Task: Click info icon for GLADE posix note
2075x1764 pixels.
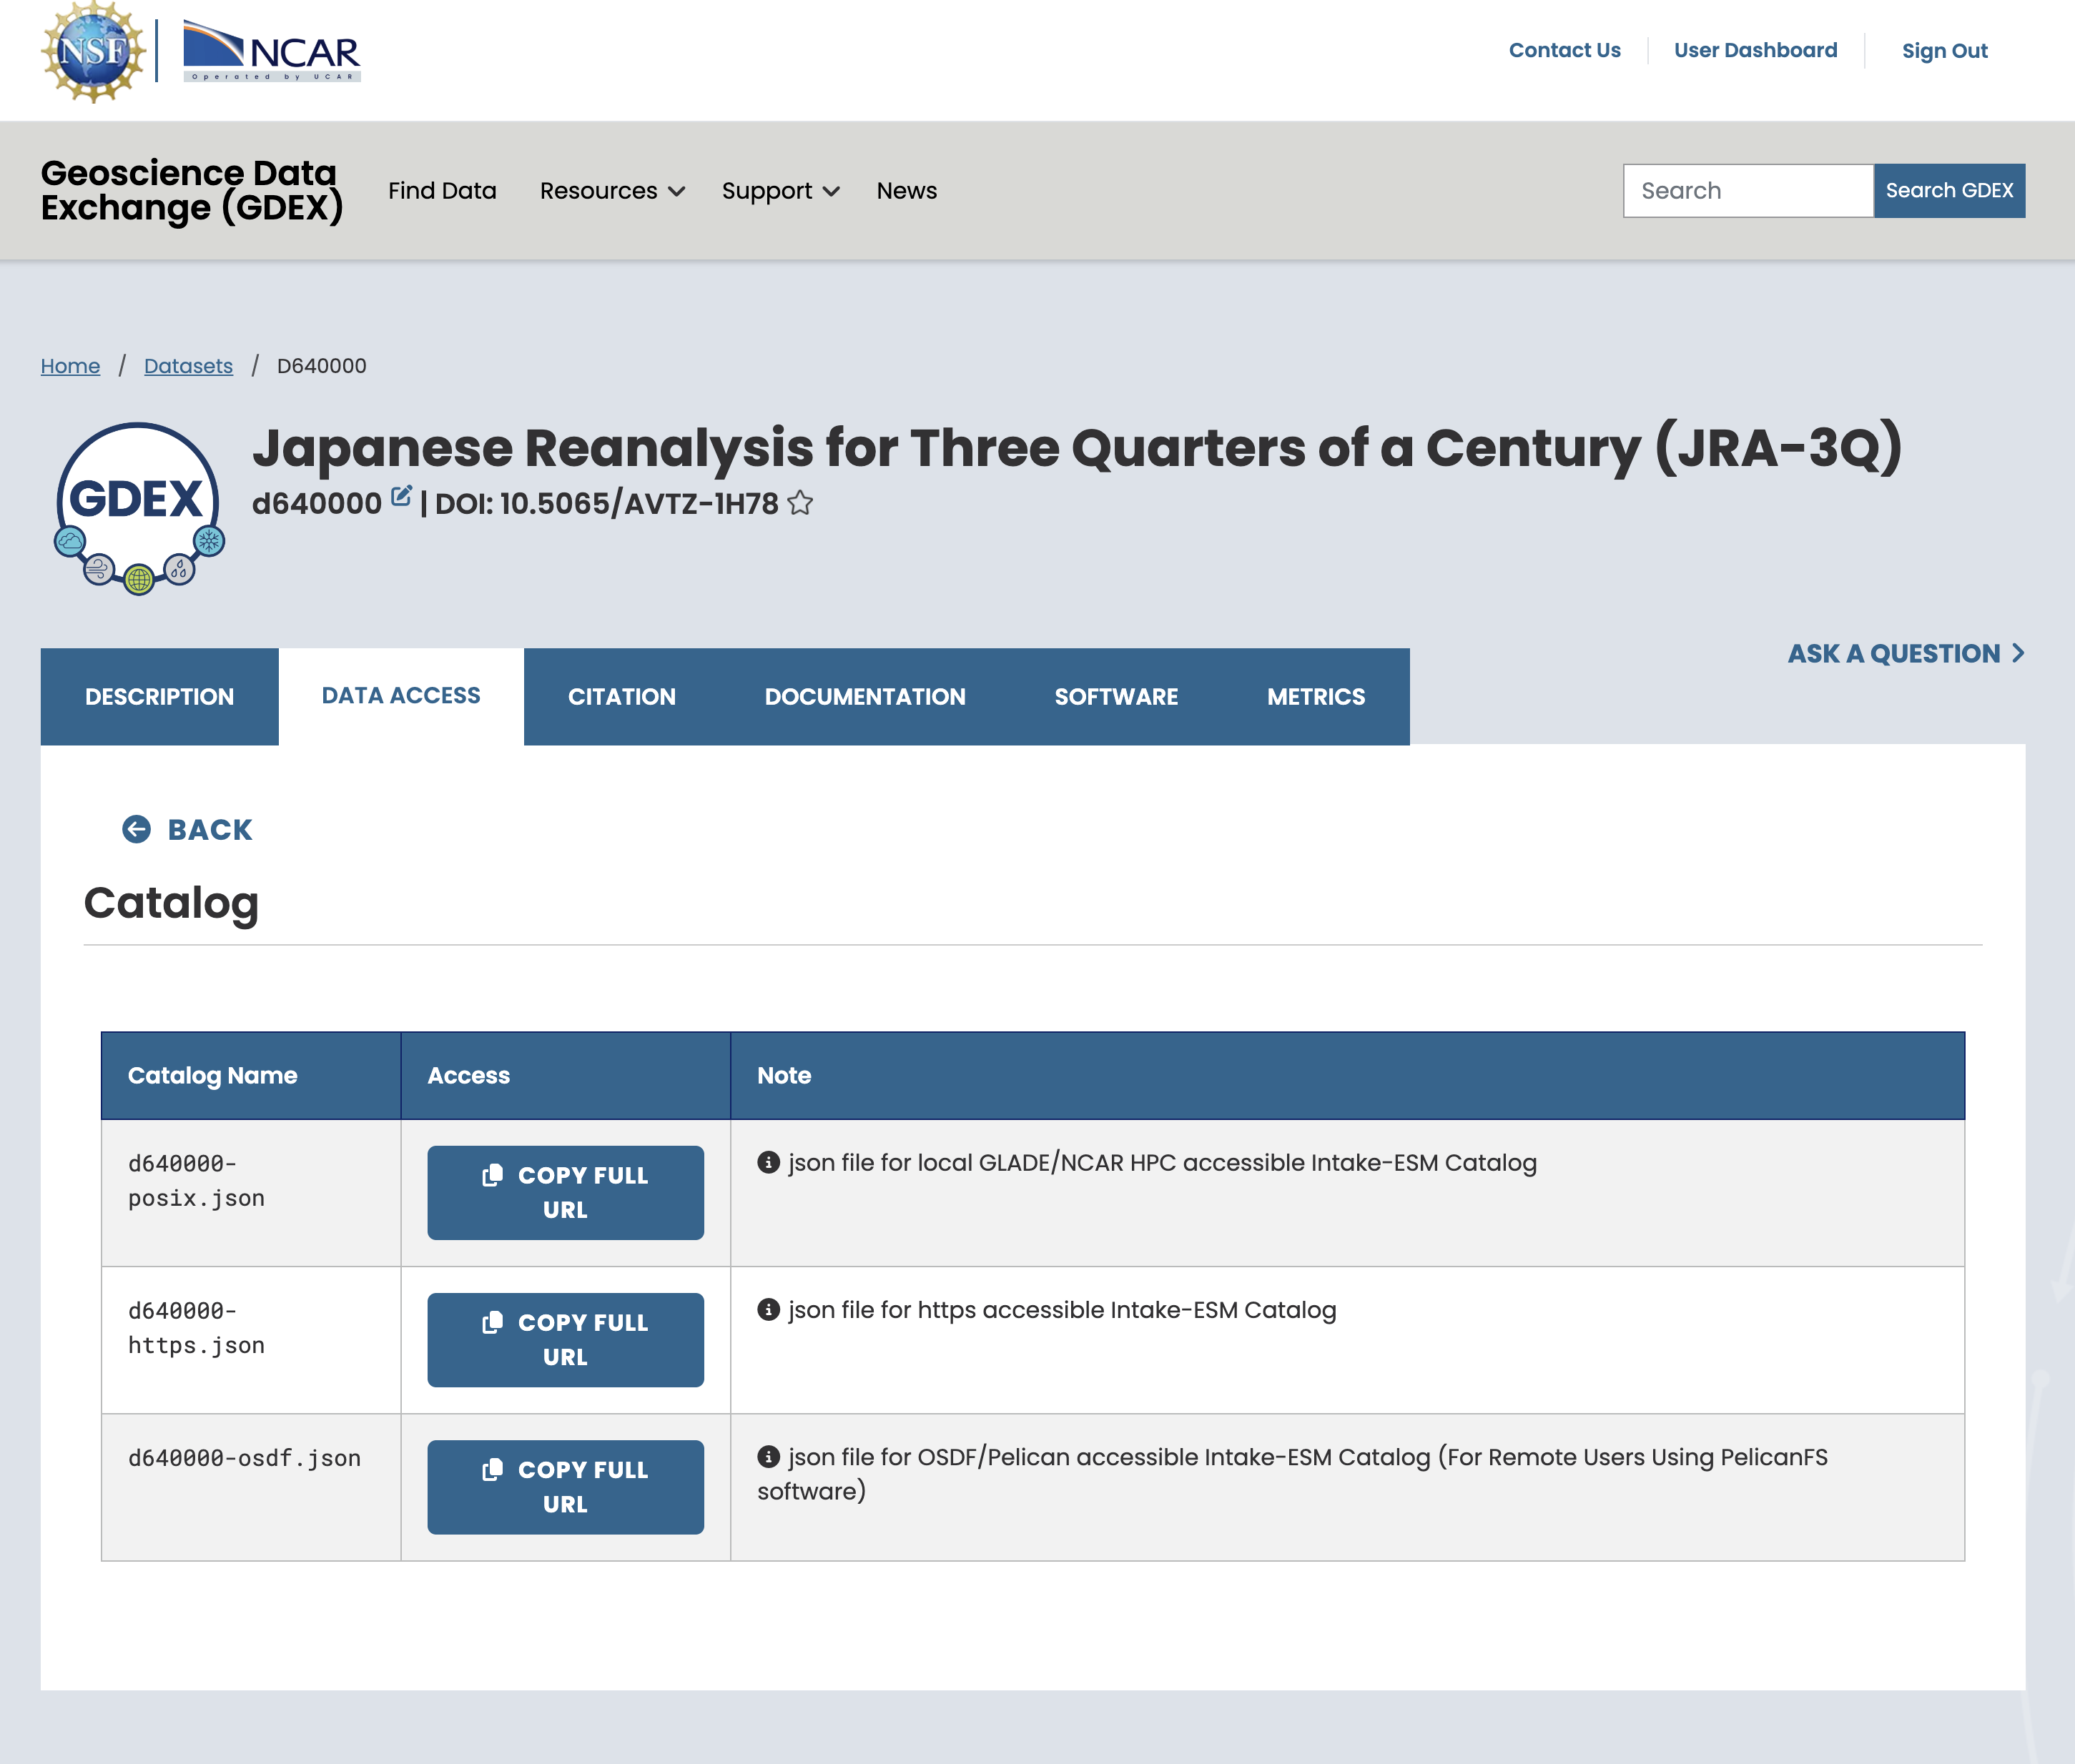Action: 769,1162
